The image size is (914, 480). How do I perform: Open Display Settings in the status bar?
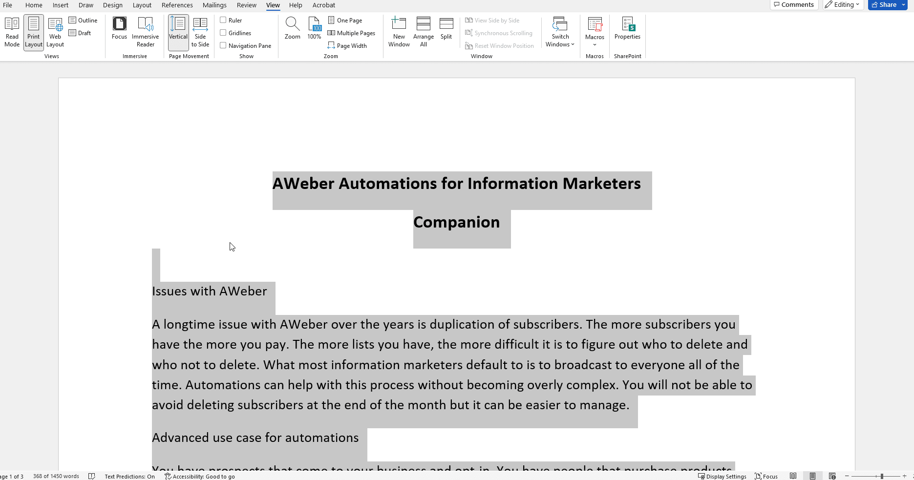point(722,476)
